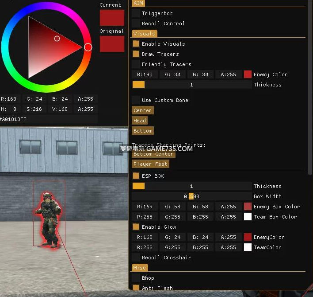Click the G: 24 field in the color picker
Viewport: 313px width, 297px height.
(x=34, y=99)
